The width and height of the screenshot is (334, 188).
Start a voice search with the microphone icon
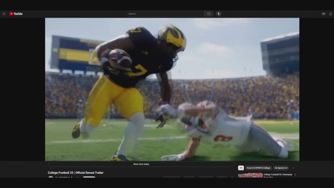tap(219, 13)
